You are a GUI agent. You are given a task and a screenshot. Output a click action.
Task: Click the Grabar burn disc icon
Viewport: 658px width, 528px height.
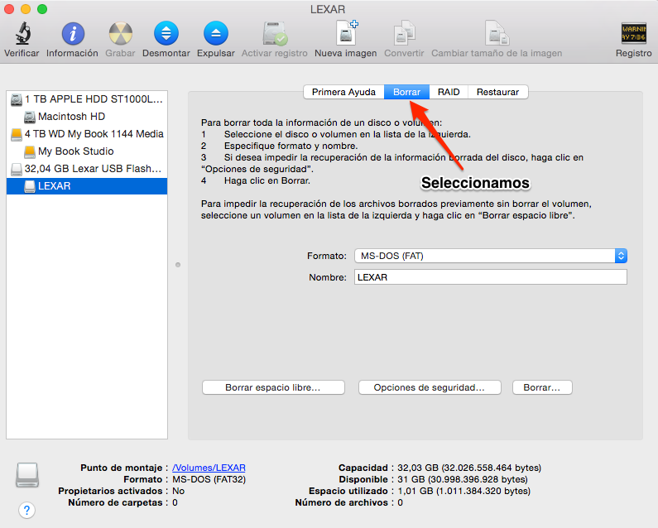click(121, 34)
